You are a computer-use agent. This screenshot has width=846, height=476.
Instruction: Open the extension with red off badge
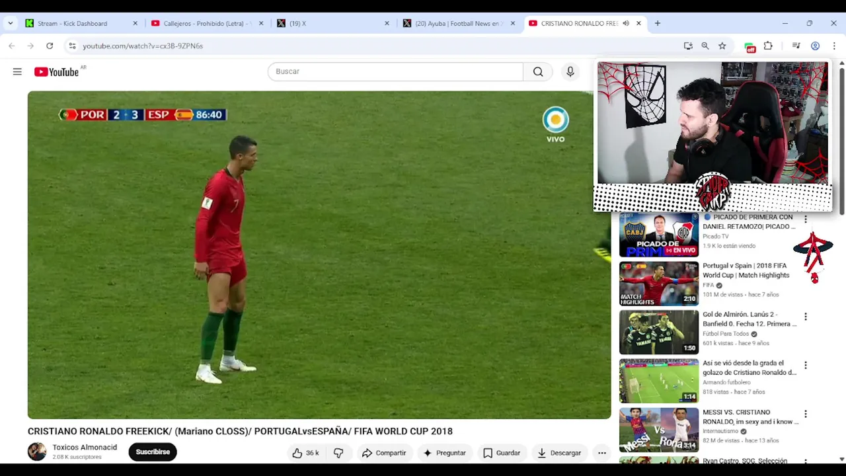750,46
